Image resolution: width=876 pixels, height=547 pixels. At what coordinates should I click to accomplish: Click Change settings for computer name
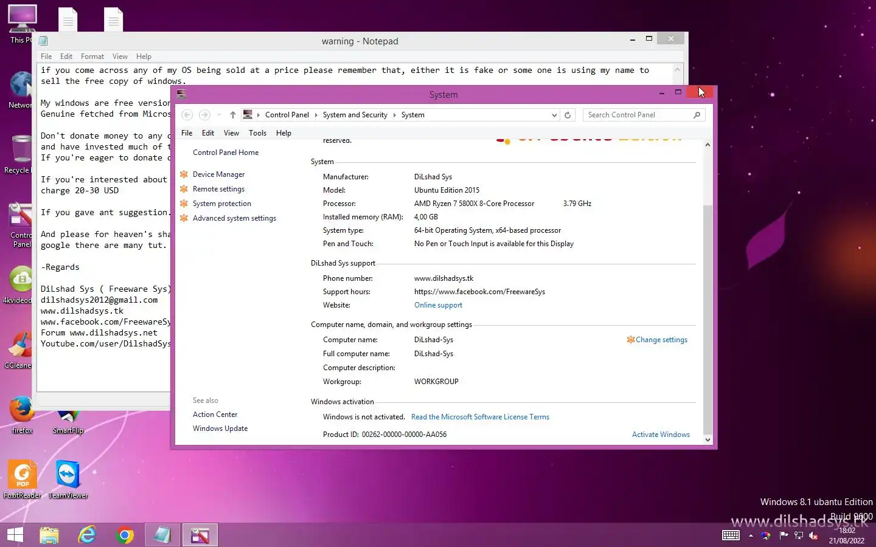(661, 340)
